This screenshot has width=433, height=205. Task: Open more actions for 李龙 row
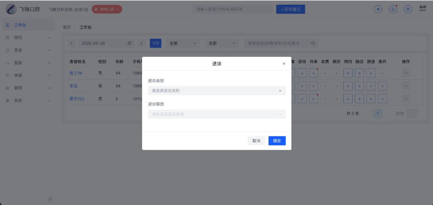coord(406,86)
